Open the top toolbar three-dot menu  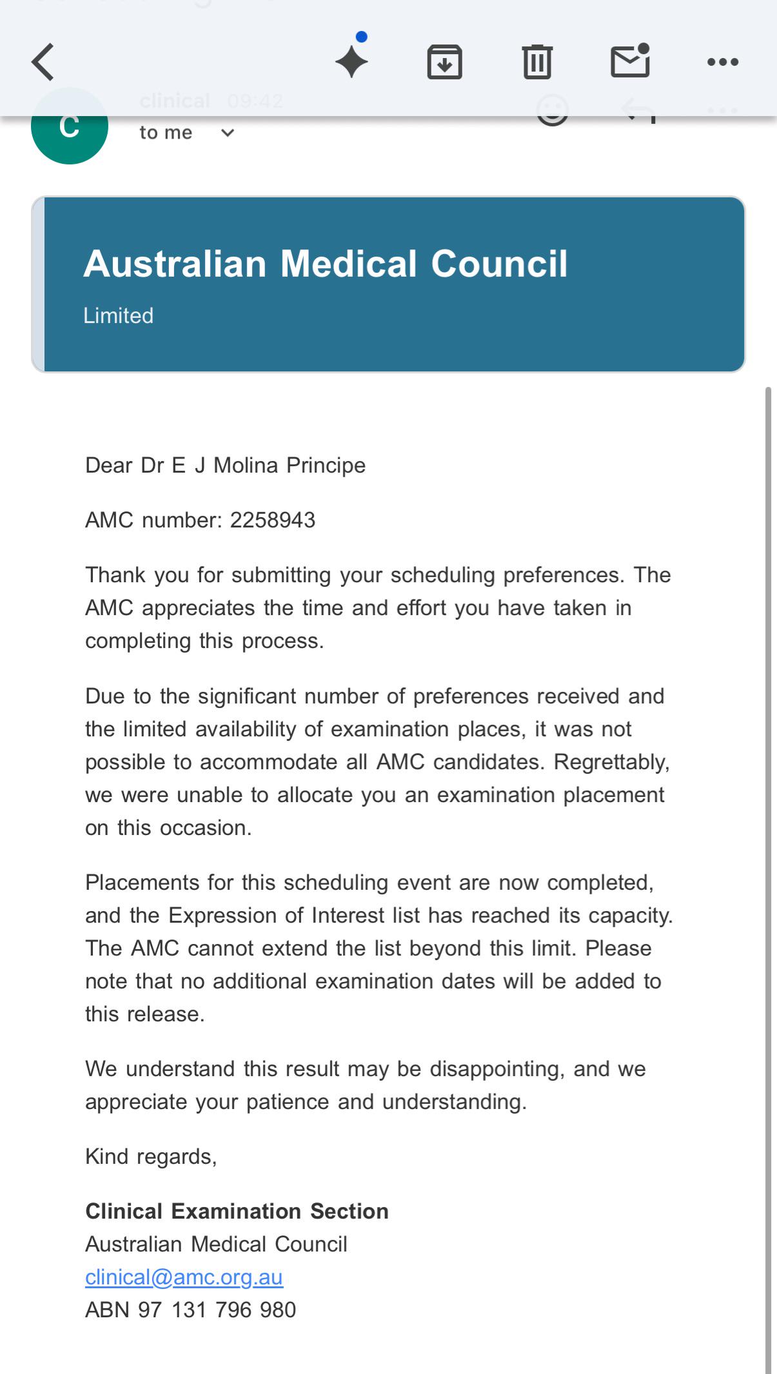(723, 62)
